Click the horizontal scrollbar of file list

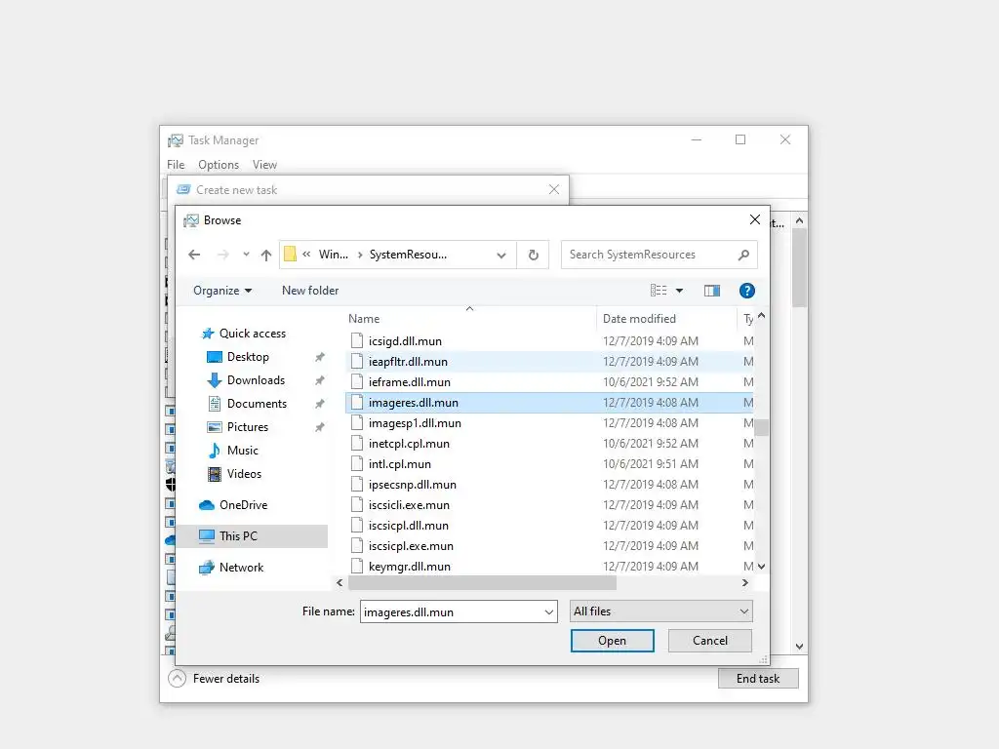tap(482, 583)
